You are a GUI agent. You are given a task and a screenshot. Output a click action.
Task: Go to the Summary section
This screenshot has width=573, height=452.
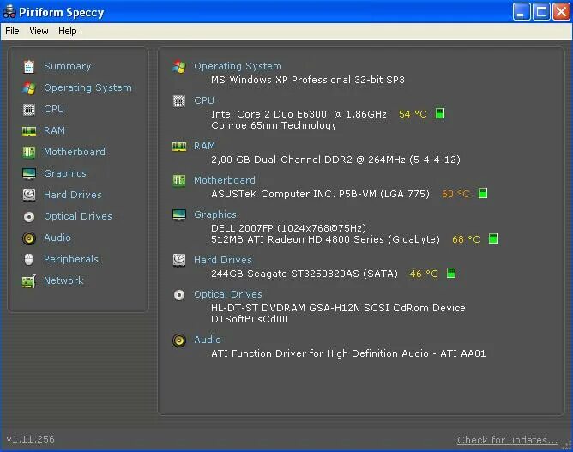coord(68,66)
